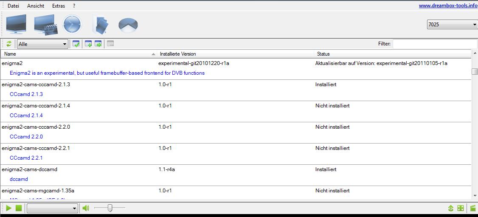Visit the www.dreambox-tools.info link
Viewport: 478px width, 217px height.
point(448,6)
